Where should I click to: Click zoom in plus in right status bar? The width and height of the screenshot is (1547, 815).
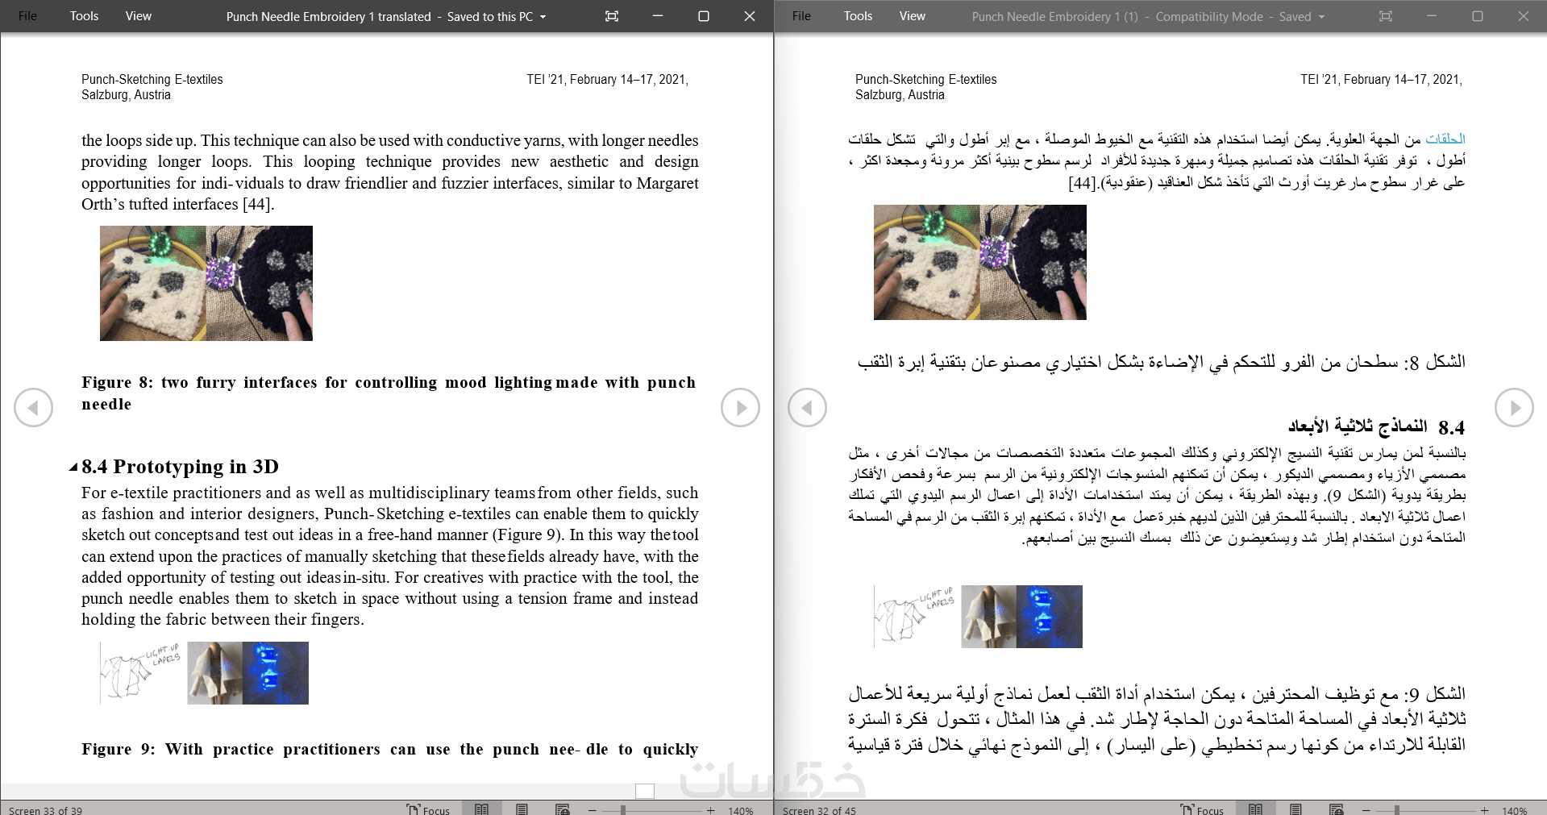coord(1484,810)
